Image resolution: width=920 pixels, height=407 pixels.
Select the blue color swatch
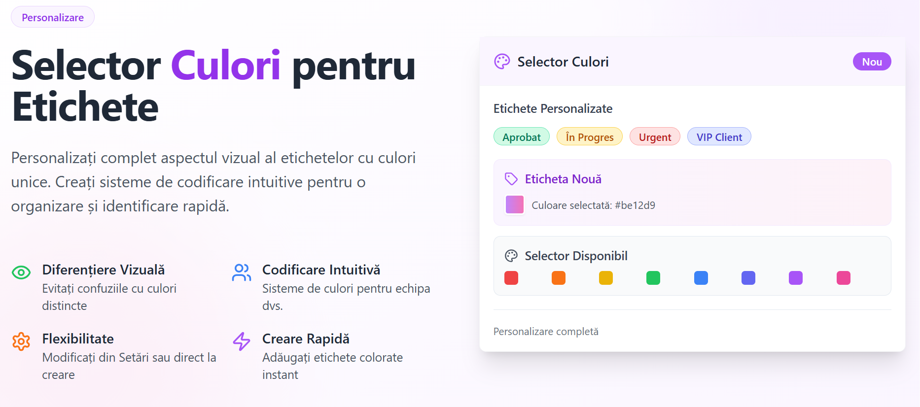tap(701, 278)
